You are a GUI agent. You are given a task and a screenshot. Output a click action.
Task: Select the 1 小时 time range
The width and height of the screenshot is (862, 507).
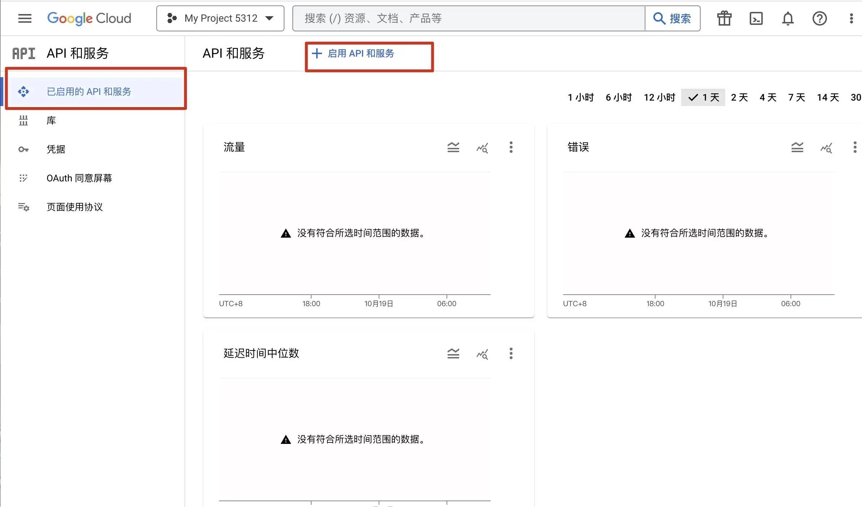pyautogui.click(x=580, y=97)
